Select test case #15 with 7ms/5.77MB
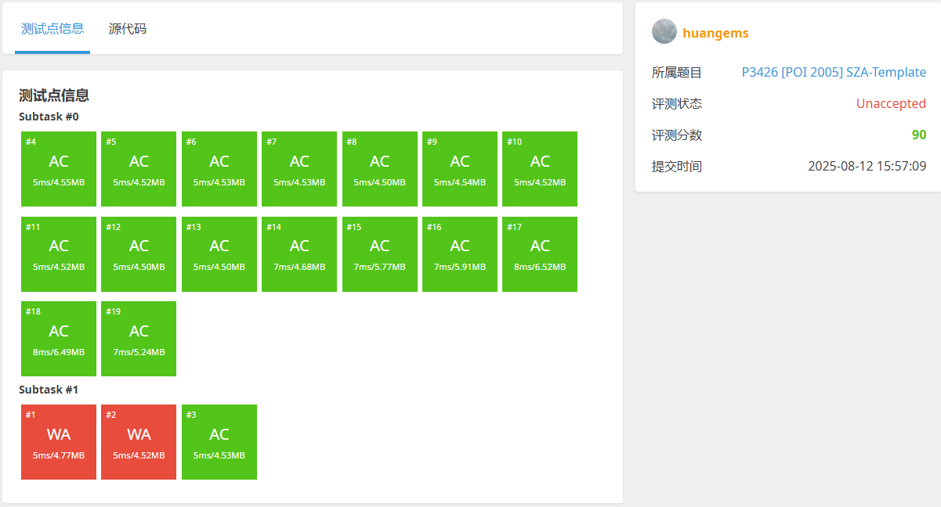This screenshot has width=941, height=507. pos(379,253)
